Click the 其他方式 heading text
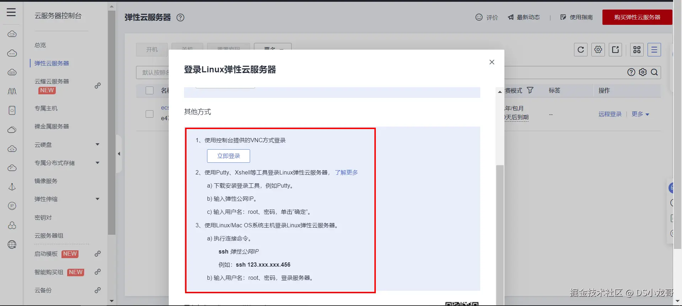682x306 pixels. click(197, 112)
